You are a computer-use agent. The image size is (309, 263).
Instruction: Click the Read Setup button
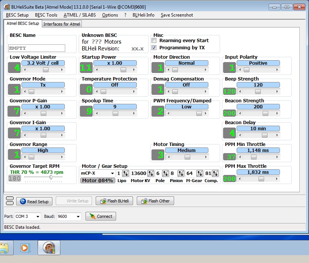(34, 201)
